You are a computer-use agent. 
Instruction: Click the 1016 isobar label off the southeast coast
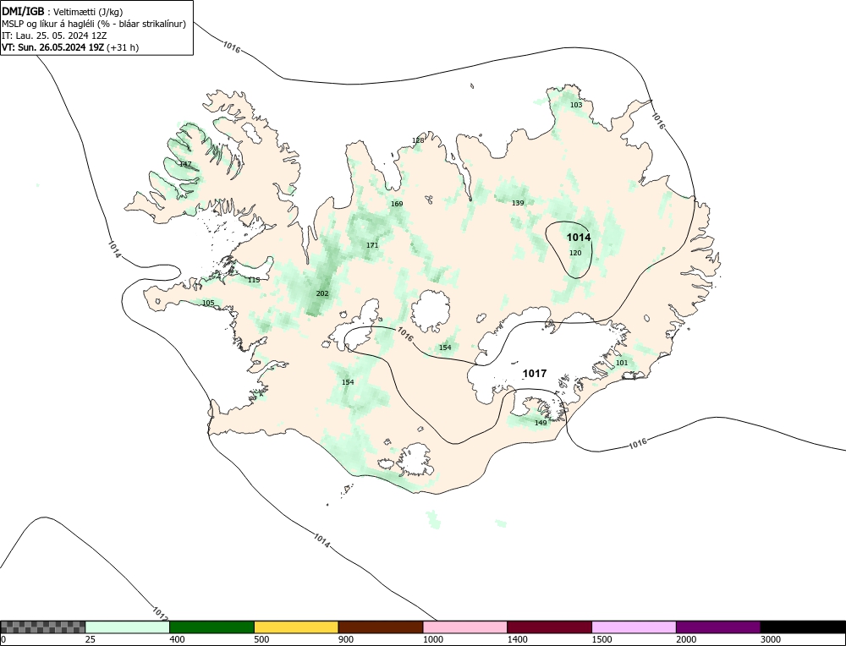click(637, 443)
